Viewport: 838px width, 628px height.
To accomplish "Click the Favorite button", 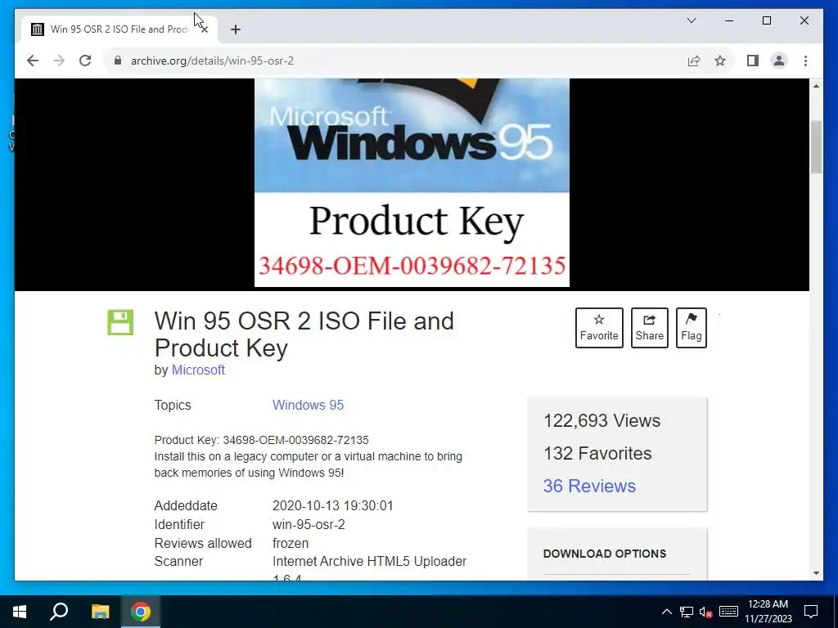I will [x=599, y=328].
